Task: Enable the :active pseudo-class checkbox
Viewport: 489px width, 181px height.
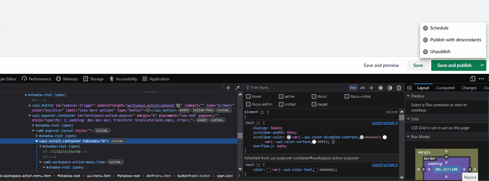Action: pos(281,96)
